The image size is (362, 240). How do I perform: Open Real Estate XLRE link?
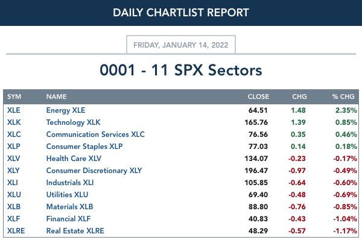(75, 231)
